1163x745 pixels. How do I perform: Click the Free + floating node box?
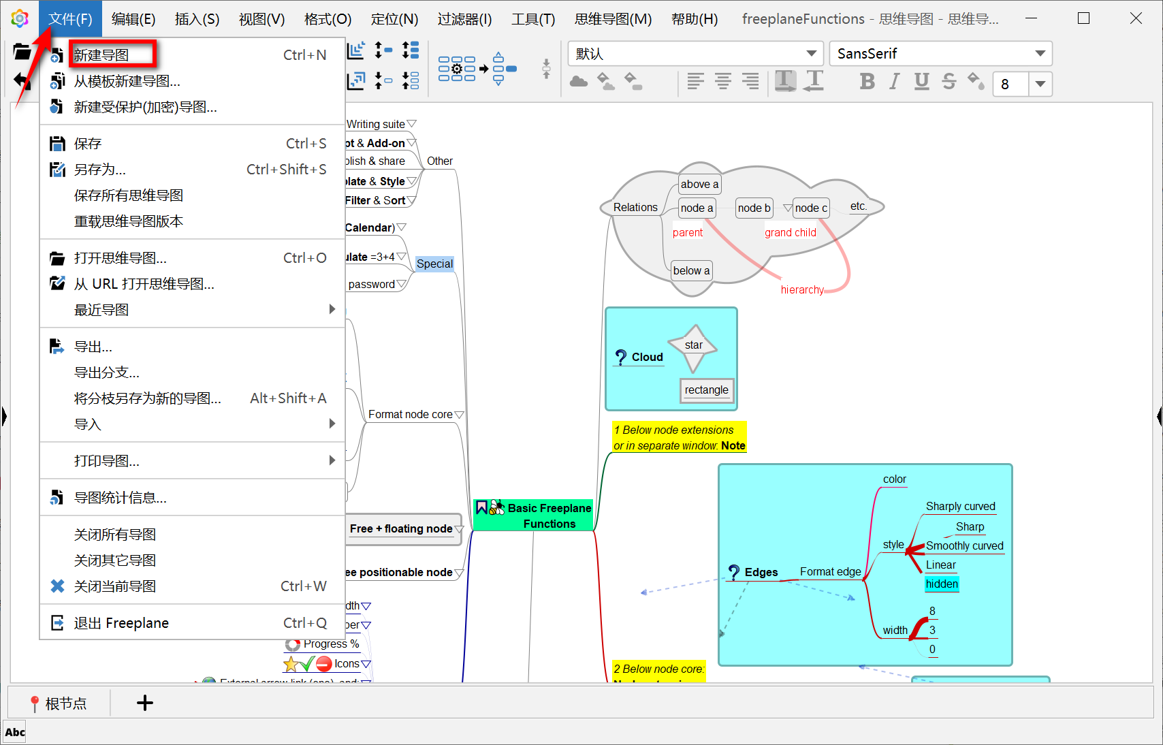(402, 529)
